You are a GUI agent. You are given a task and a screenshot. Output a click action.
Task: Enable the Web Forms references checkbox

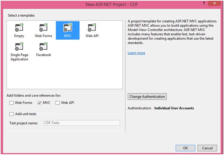11,103
